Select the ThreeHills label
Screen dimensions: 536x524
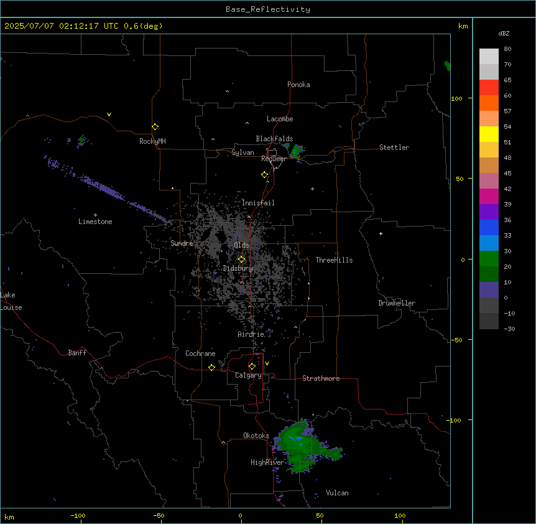334,260
